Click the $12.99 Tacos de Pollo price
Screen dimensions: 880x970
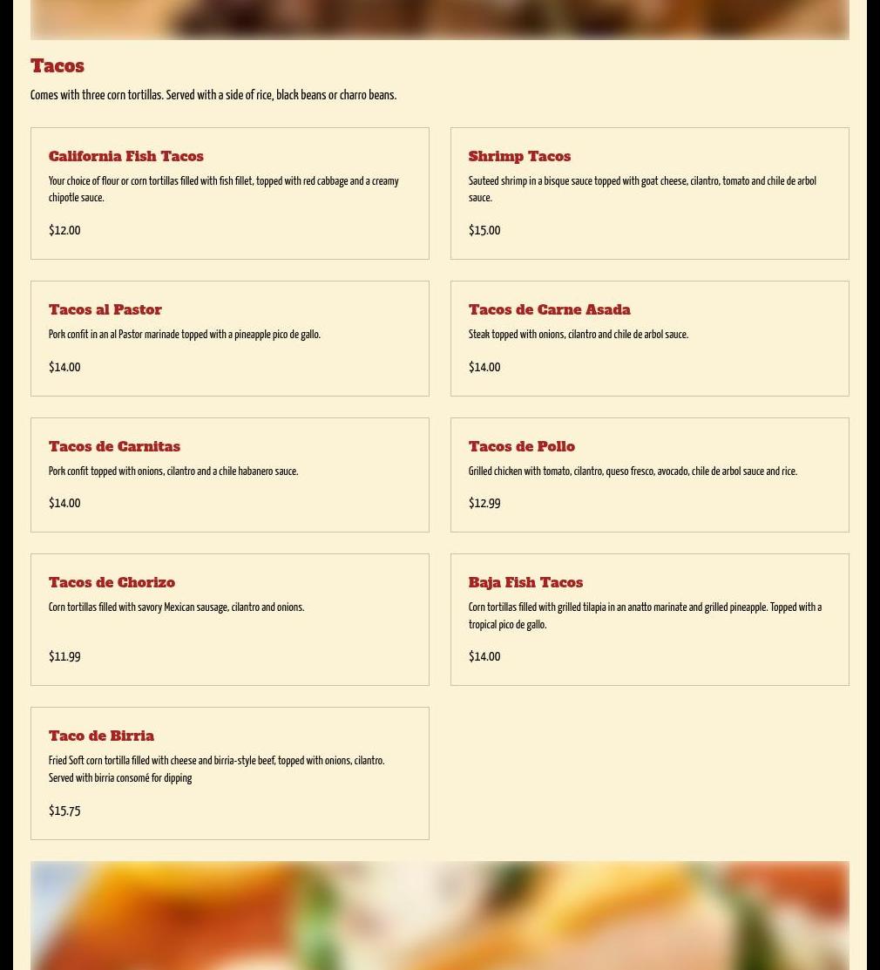pyautogui.click(x=484, y=504)
